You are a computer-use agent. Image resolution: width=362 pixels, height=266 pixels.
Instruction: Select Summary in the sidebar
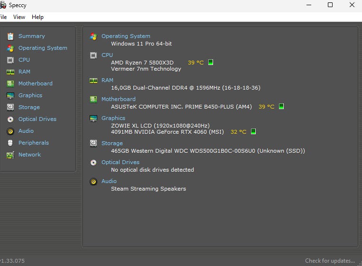(32, 36)
